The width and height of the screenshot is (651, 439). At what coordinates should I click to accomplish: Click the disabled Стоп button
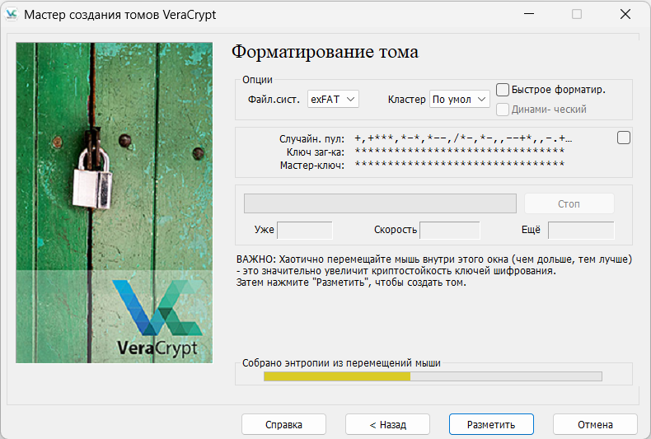click(569, 203)
